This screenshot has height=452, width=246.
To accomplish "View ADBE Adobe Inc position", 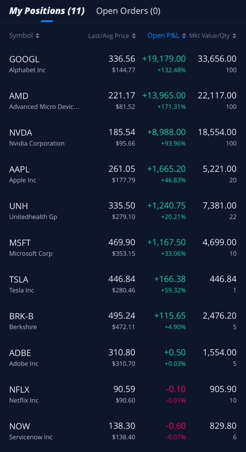I will tap(123, 358).
